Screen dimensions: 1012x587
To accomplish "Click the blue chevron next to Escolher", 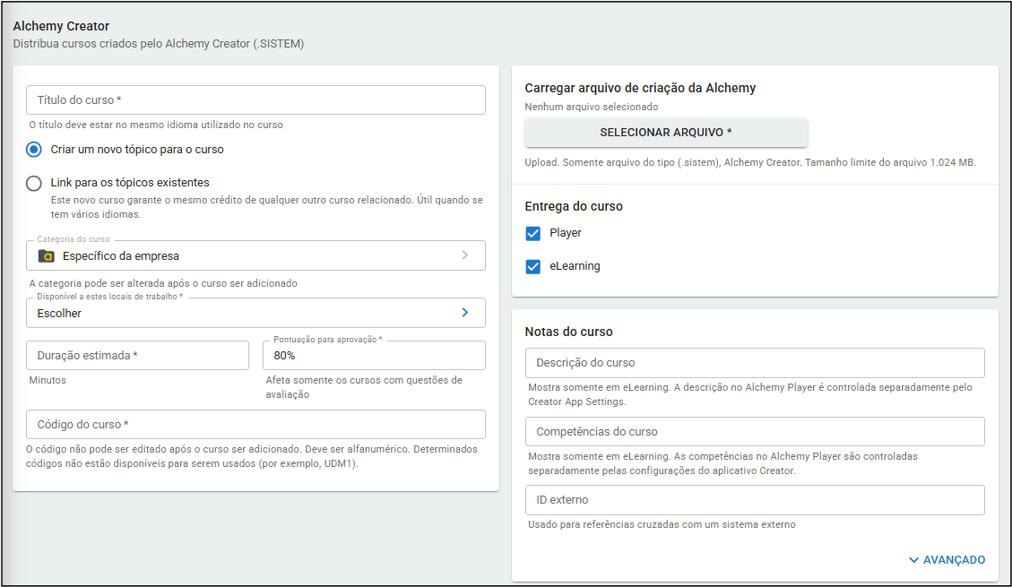I will 464,313.
